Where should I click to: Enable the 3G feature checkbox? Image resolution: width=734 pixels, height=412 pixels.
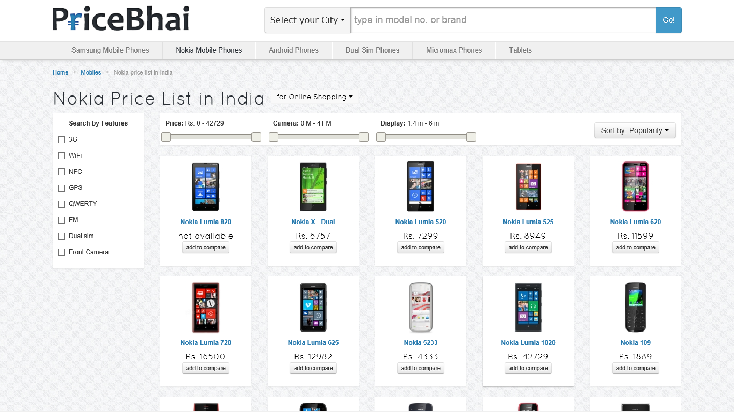tap(61, 139)
